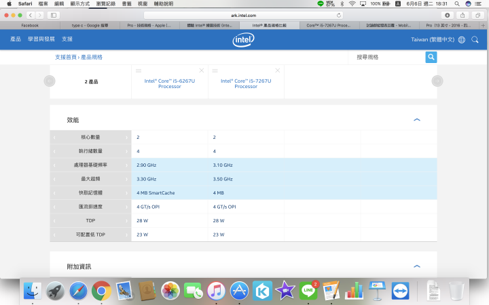Open iTunes from the dock

216,291
